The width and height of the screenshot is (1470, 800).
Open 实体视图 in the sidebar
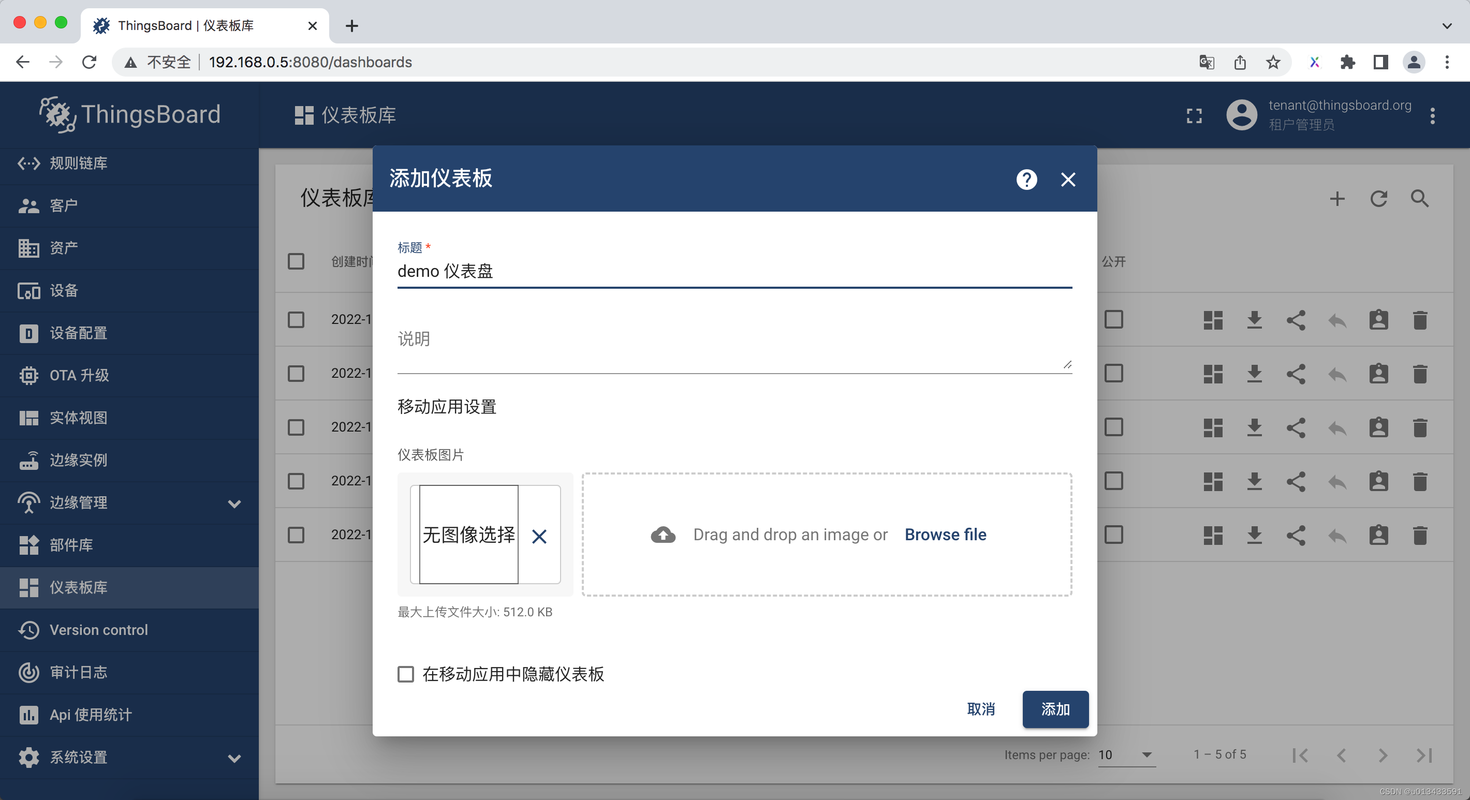tap(129, 418)
